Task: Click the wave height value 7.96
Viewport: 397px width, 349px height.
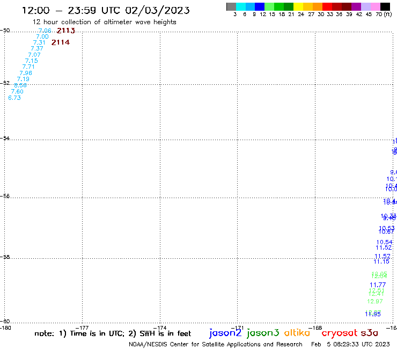Action: tap(26, 73)
